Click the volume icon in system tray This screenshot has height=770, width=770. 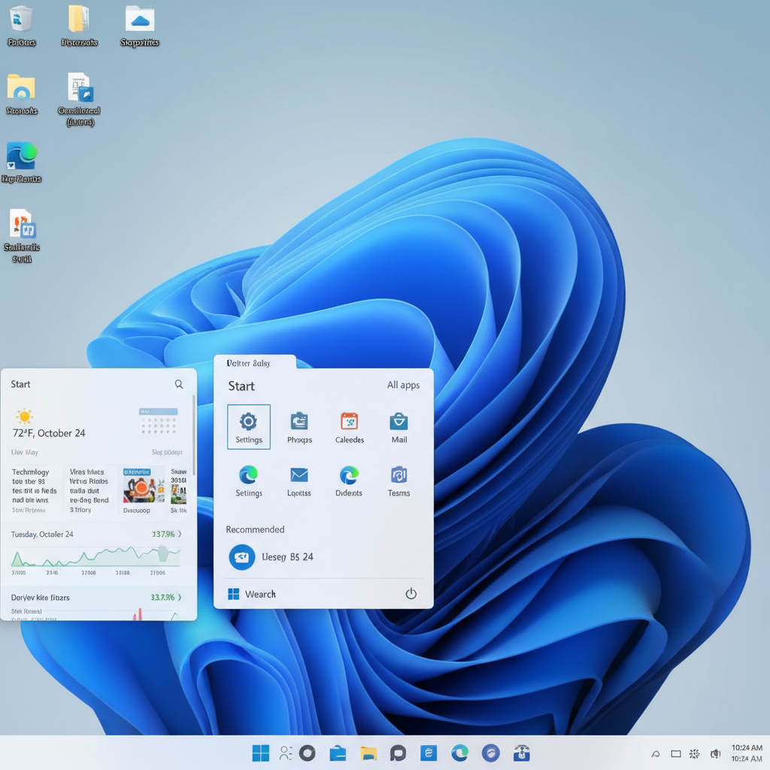pos(716,753)
